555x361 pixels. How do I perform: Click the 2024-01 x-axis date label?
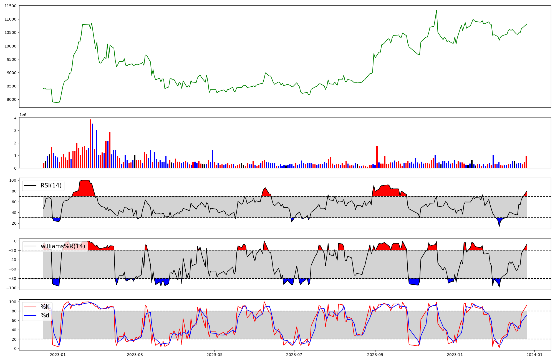(534, 355)
